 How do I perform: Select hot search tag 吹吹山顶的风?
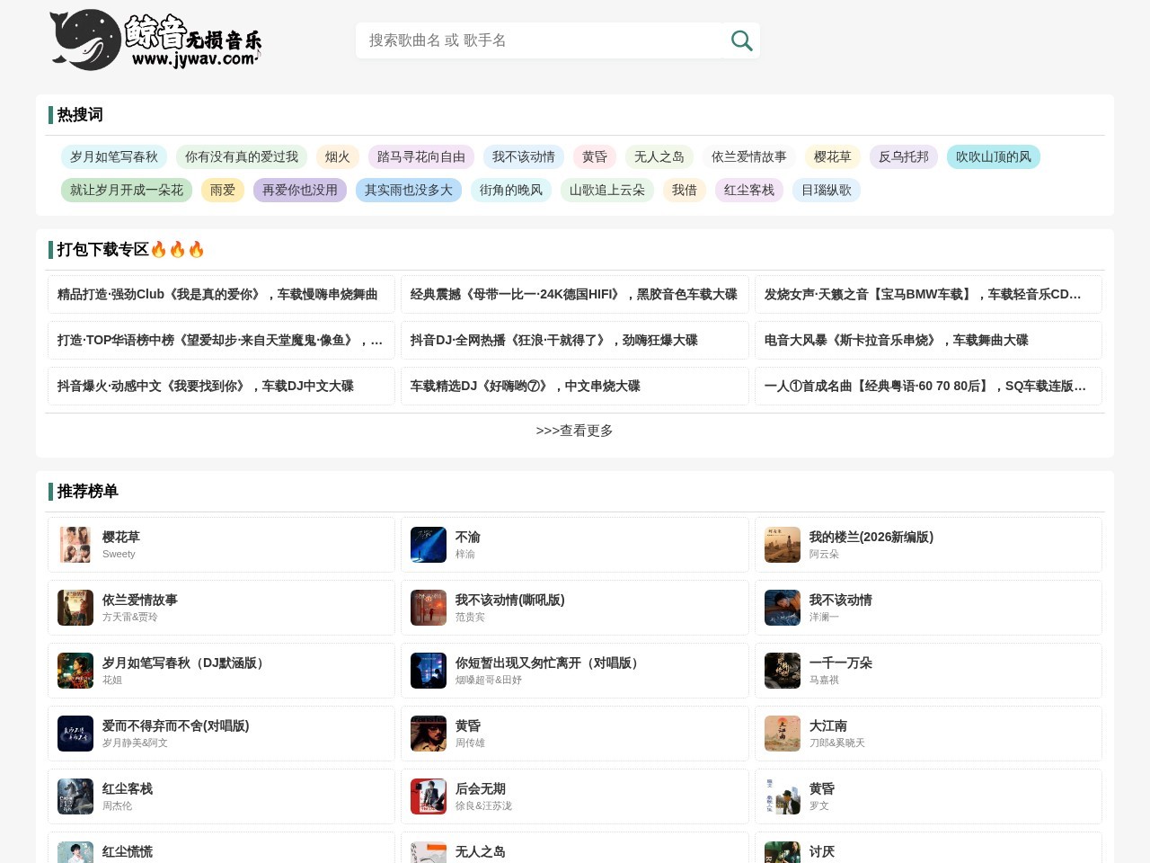click(x=994, y=156)
